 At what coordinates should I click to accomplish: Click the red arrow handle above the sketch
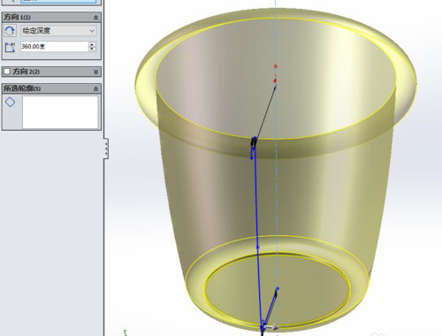(276, 66)
